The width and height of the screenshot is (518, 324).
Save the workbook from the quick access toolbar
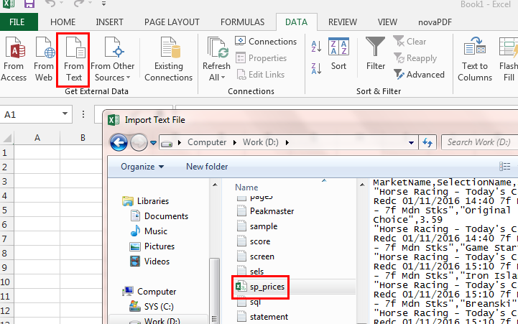tap(29, 4)
